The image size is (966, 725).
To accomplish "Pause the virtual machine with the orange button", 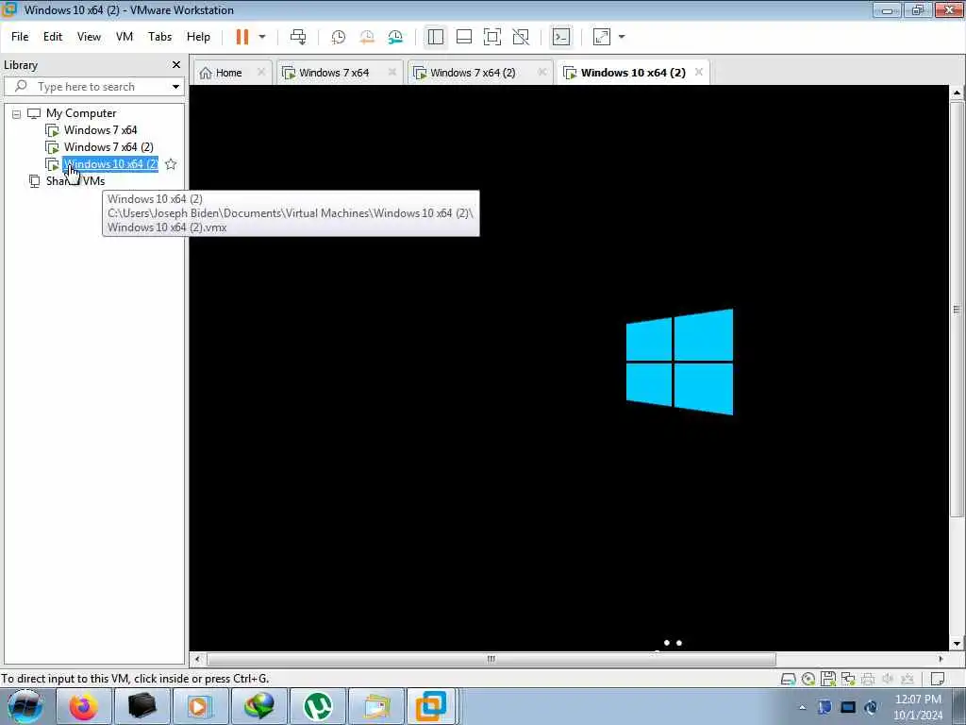I will point(242,37).
